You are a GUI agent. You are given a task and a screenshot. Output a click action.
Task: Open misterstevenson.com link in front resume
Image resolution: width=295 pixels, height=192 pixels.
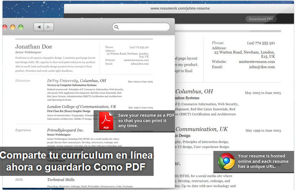(136, 60)
